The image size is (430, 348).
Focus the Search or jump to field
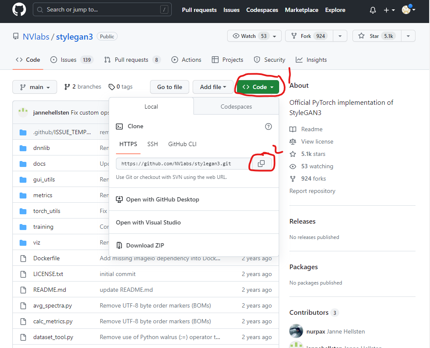pyautogui.click(x=102, y=10)
